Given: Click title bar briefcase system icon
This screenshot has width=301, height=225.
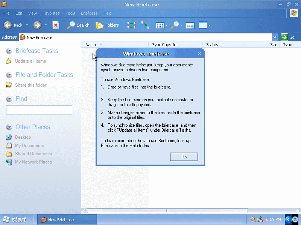Looking at the screenshot, I should pyautogui.click(x=3, y=4).
